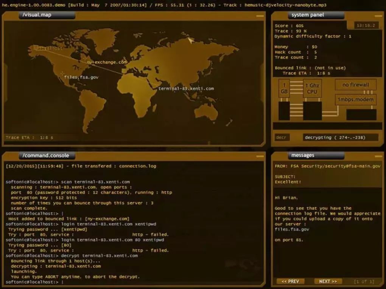This screenshot has width=386, height=289.
Task: Click the 1mbps.modem hardware icon
Action: point(355,99)
